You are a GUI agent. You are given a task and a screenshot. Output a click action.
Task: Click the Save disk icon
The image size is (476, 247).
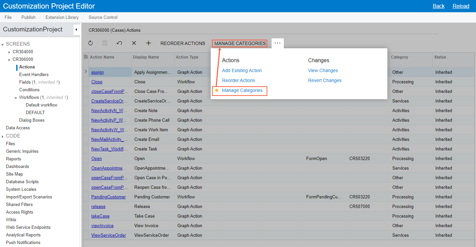(105, 43)
